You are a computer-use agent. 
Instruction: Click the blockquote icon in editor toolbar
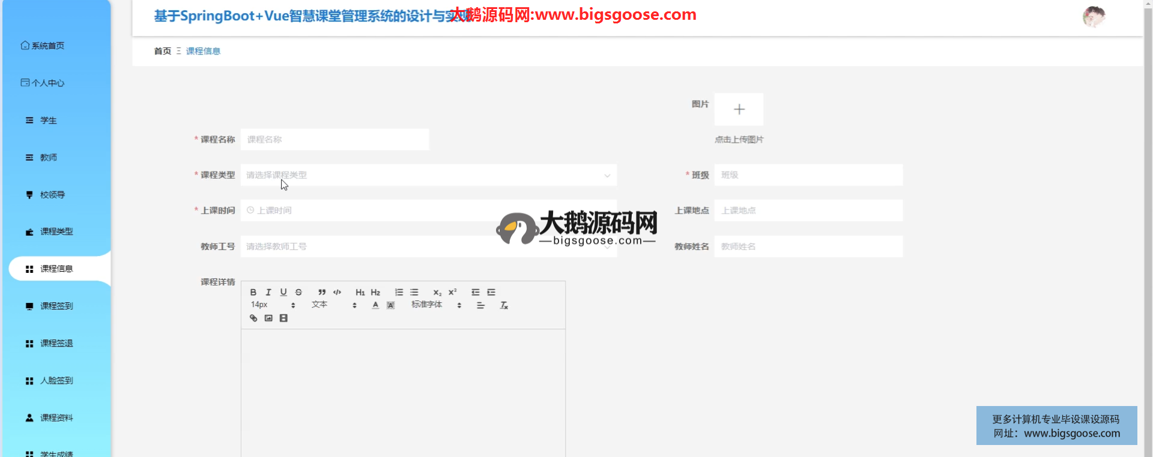tap(322, 292)
